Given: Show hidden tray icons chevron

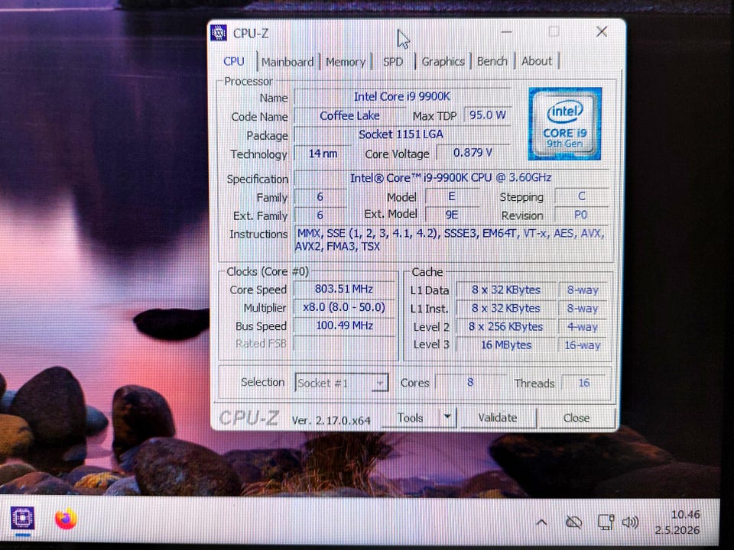Looking at the screenshot, I should tap(541, 522).
